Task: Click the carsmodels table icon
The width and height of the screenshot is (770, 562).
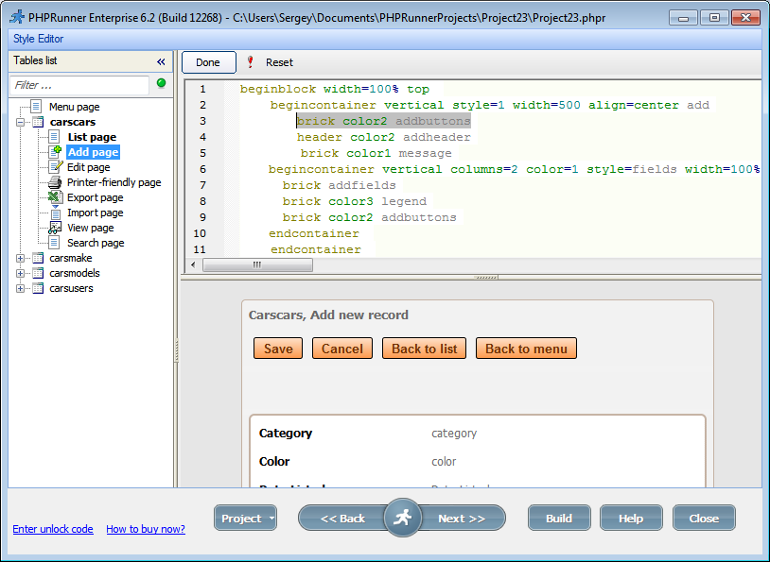Action: point(38,273)
